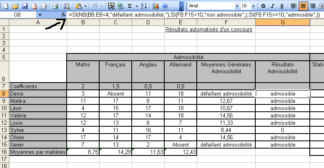
Task: Open Excel Help question mark
Action: pos(165,6)
